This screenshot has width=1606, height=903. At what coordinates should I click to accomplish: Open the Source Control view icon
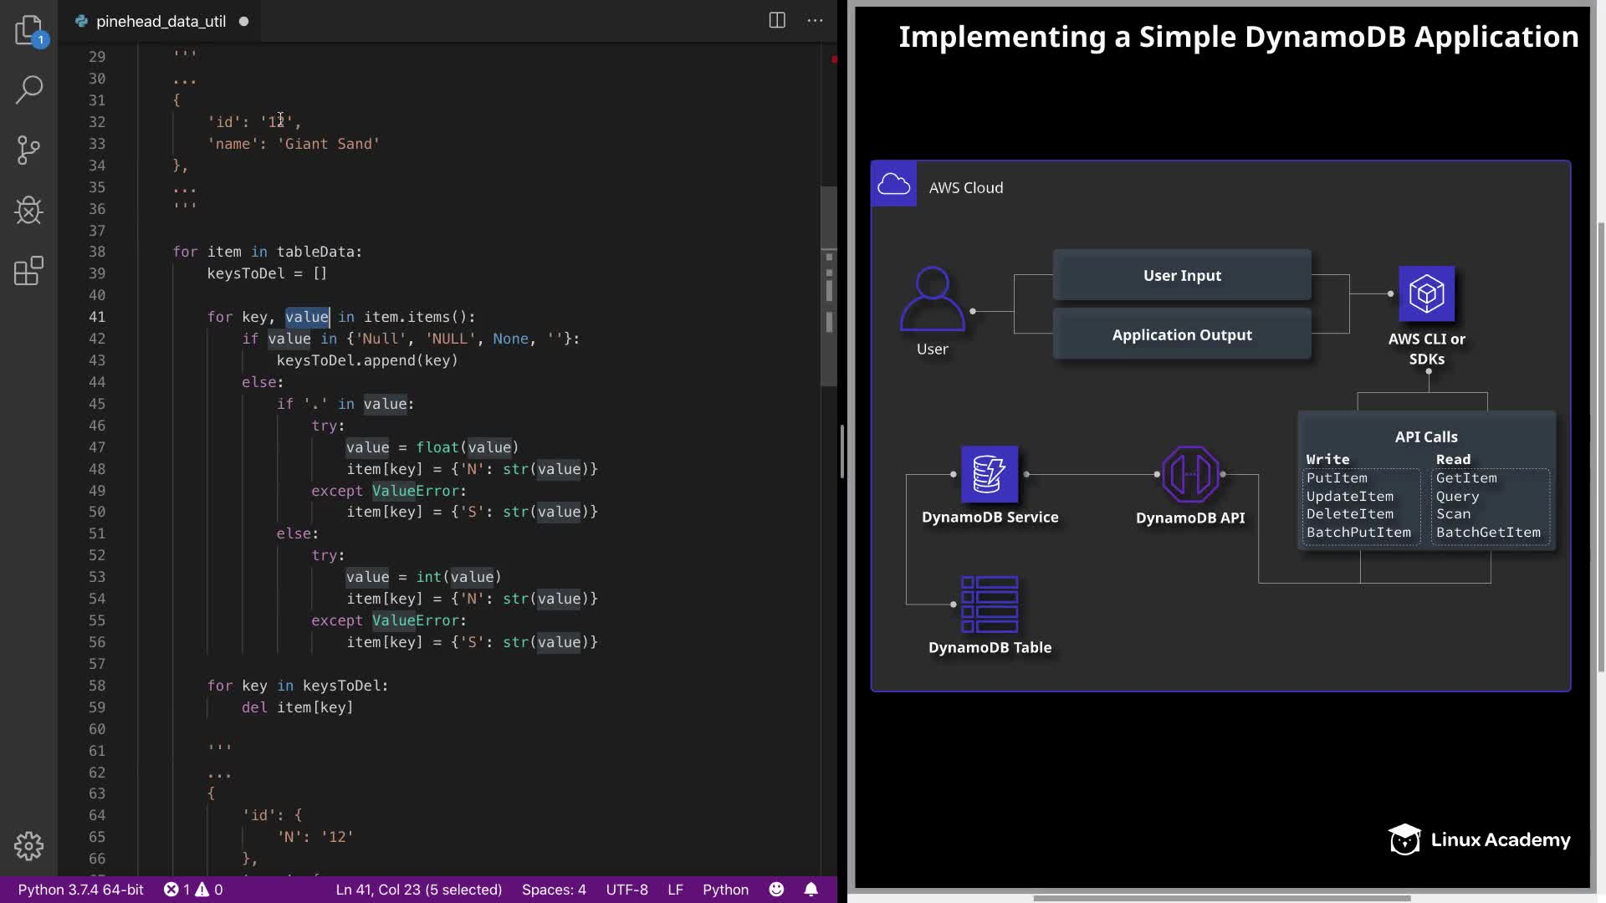pos(29,150)
